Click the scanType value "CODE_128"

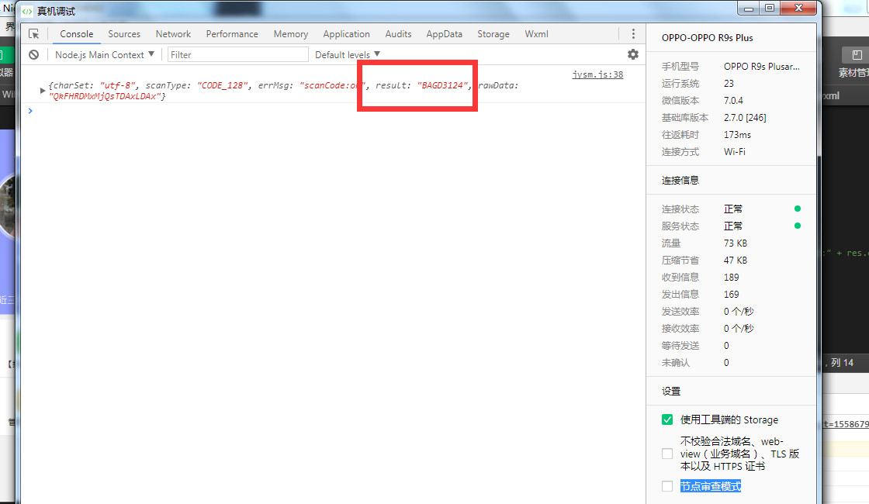pyautogui.click(x=222, y=85)
